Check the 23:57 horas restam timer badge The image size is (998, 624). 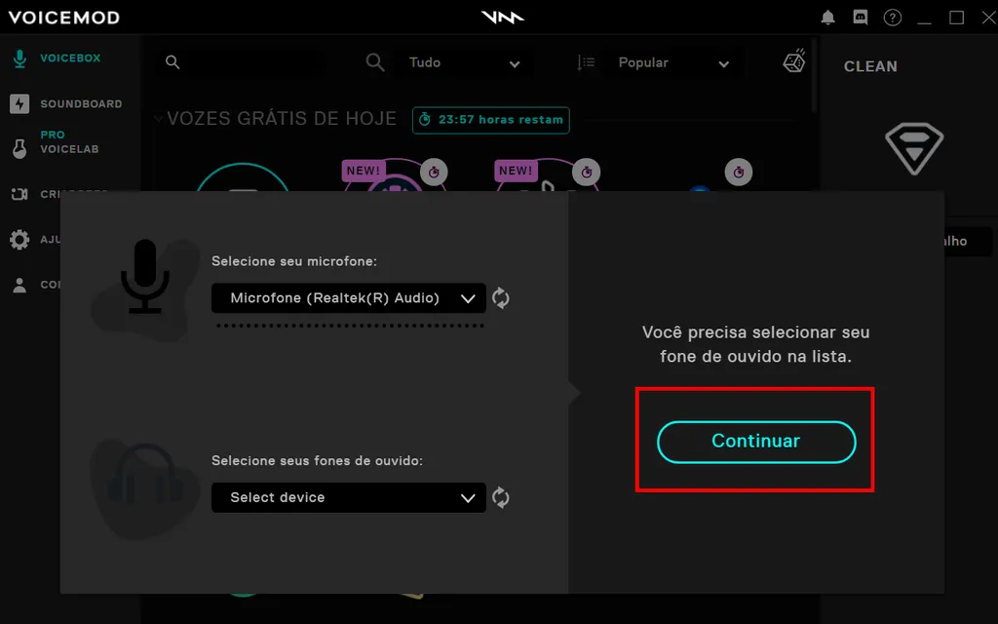pos(490,121)
